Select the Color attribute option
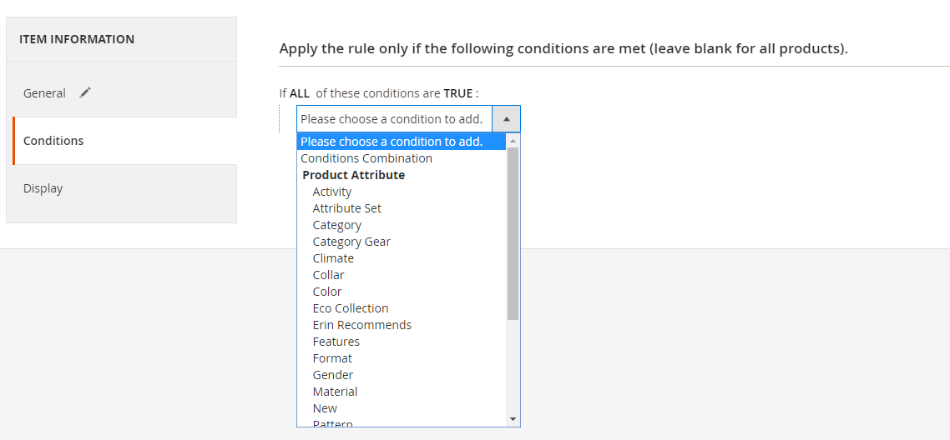 327,292
